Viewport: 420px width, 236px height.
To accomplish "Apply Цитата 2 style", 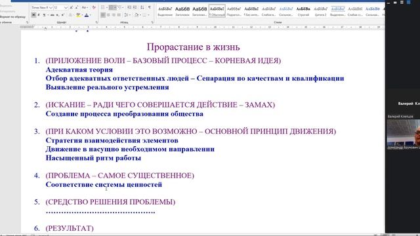I will coord(320,11).
